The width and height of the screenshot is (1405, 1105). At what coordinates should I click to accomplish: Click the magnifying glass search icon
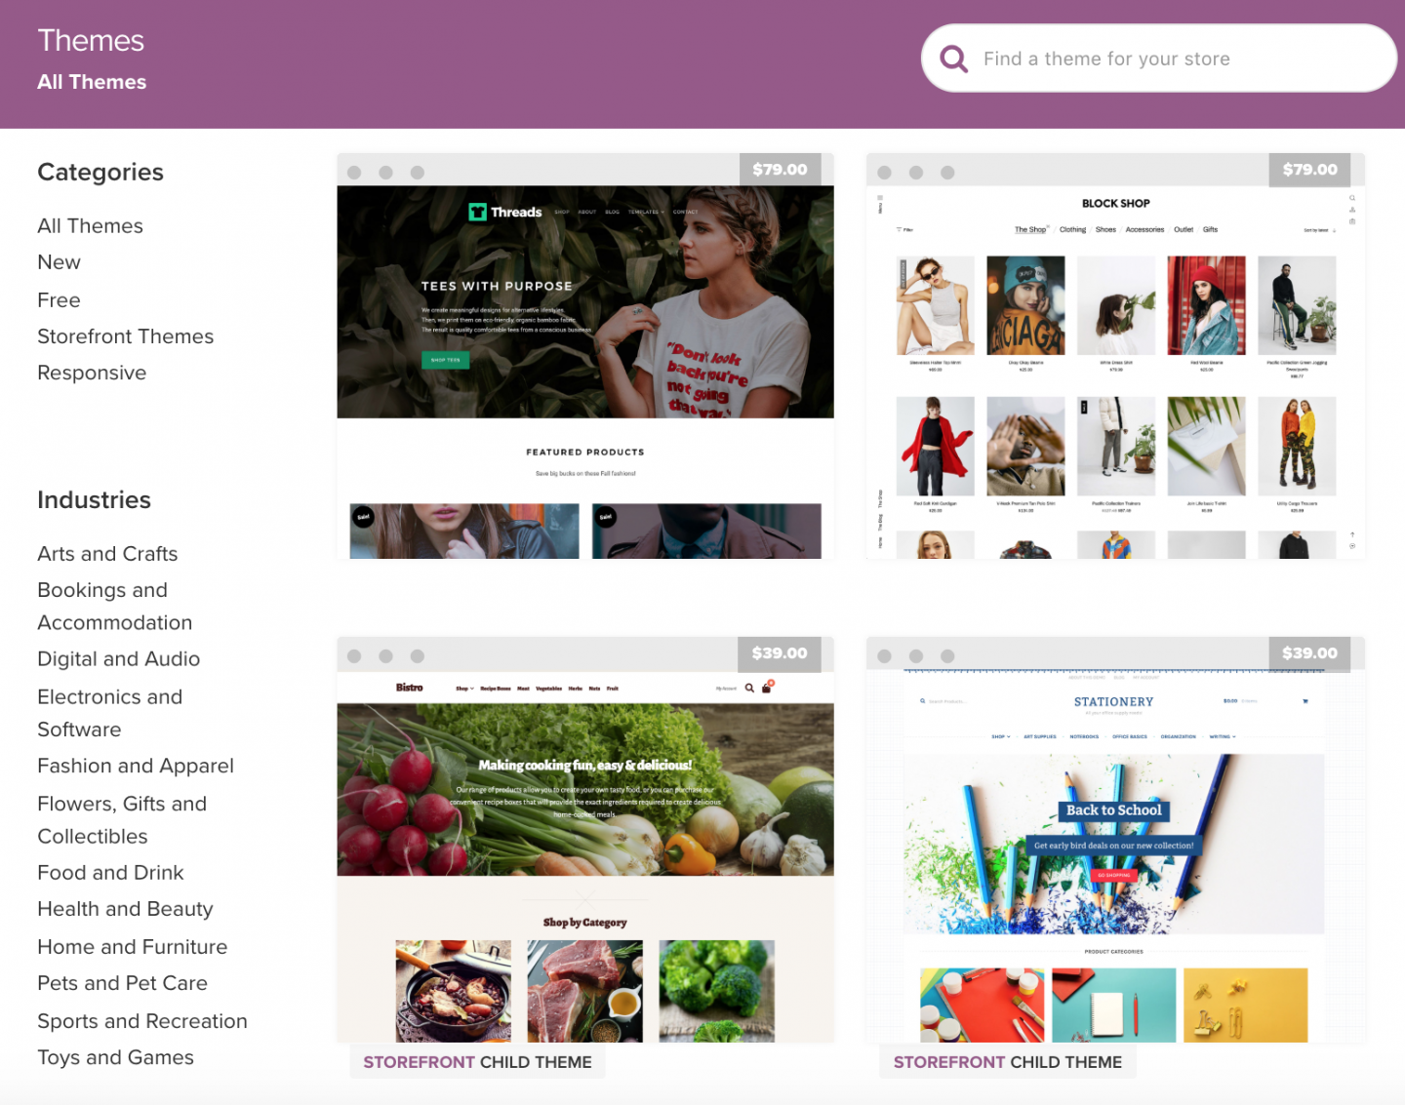click(953, 59)
